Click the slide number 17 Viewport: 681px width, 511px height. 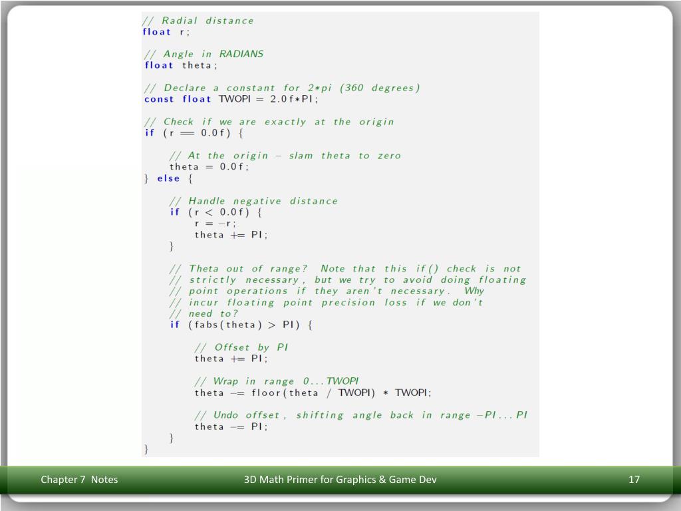point(634,479)
